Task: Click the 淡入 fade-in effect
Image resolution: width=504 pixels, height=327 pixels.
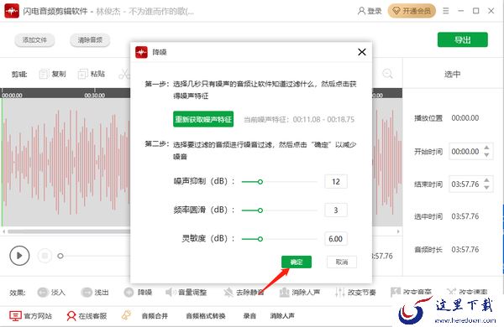Action: pyautogui.click(x=51, y=293)
